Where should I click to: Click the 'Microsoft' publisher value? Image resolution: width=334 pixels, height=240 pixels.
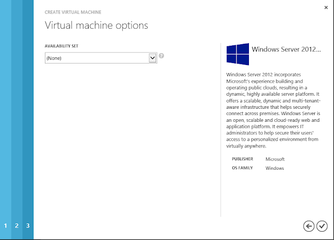pyautogui.click(x=275, y=159)
